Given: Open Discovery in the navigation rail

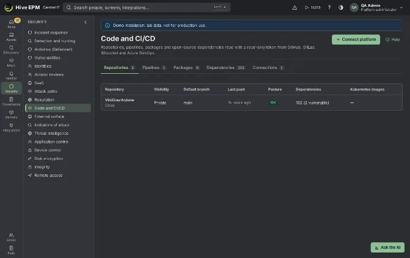Looking at the screenshot, I should tap(11, 49).
